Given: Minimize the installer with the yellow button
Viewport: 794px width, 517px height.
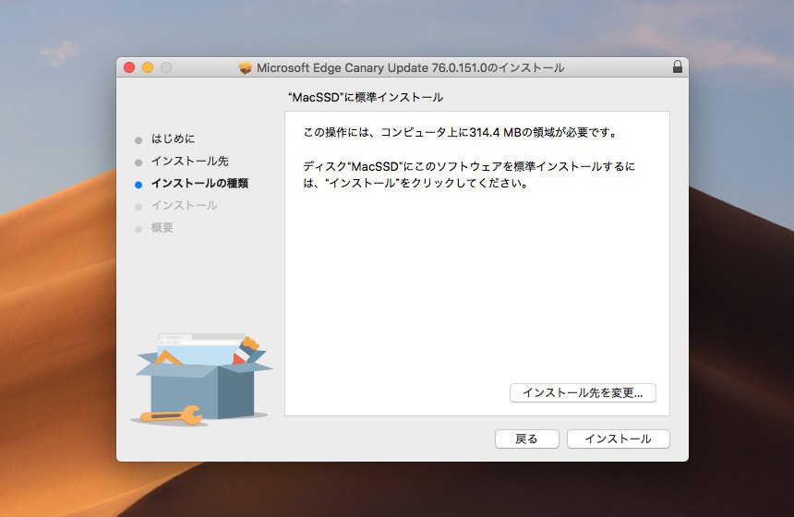Looking at the screenshot, I should tap(148, 67).
